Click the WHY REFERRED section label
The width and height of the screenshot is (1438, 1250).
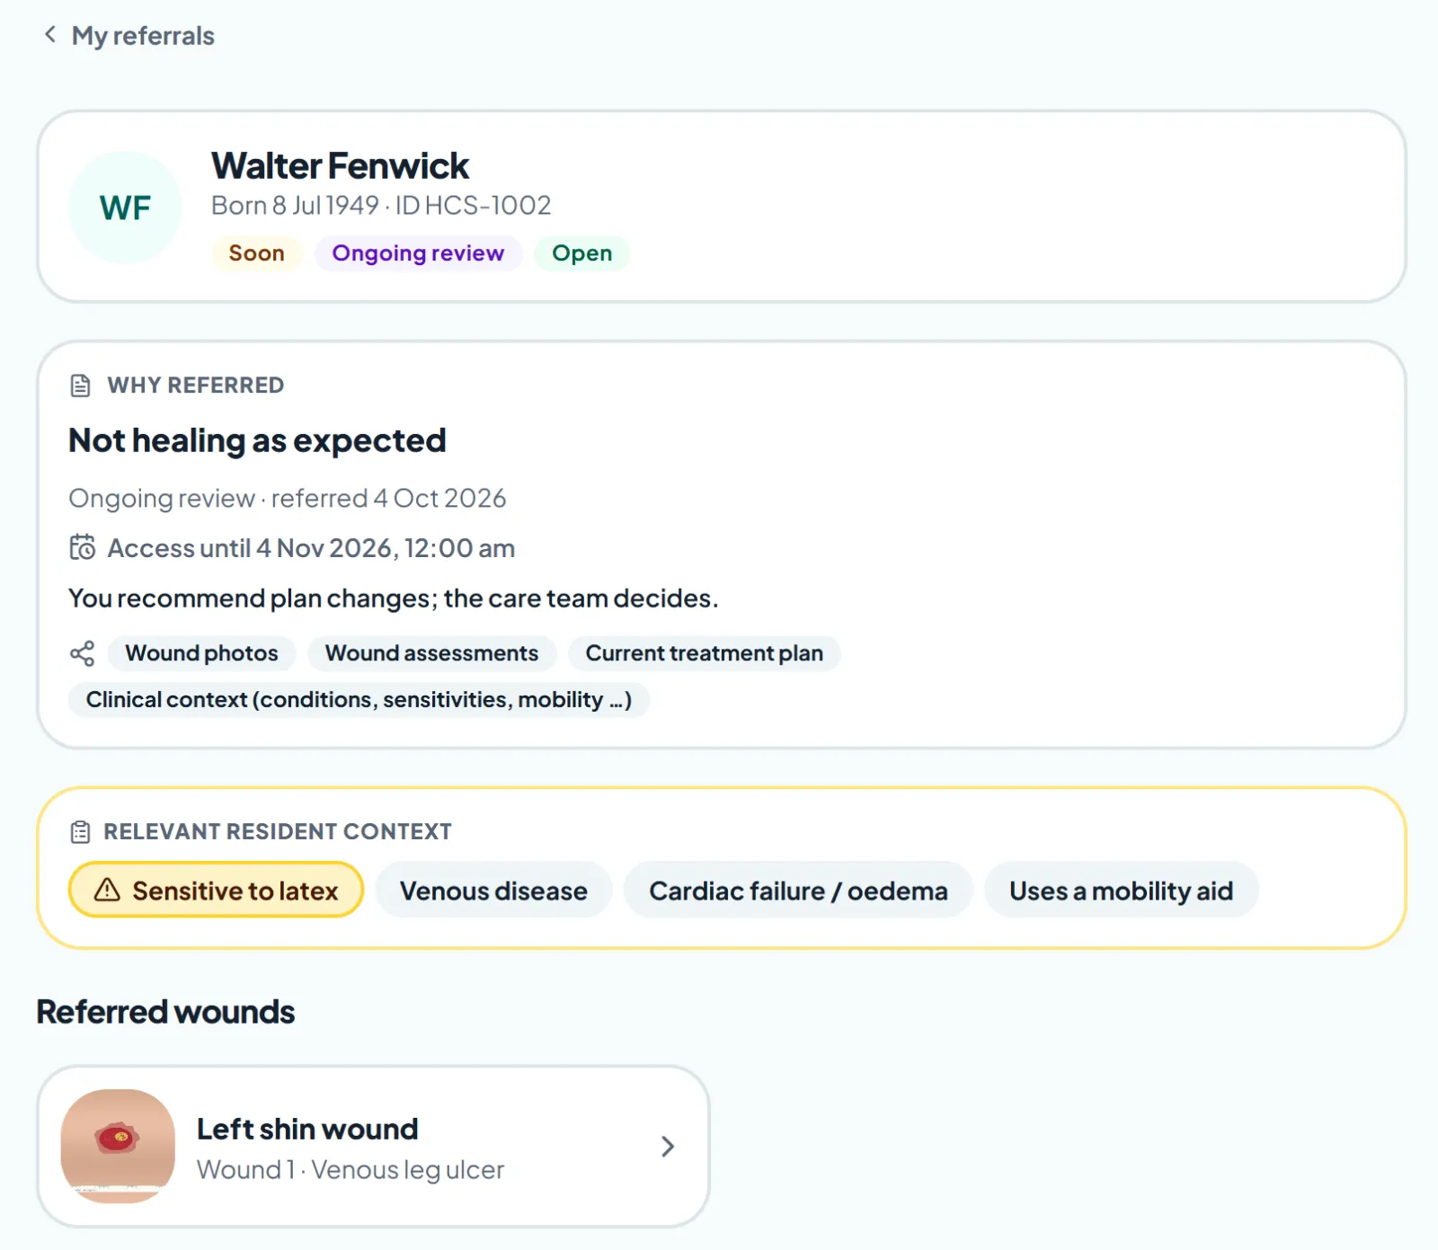[x=196, y=386]
